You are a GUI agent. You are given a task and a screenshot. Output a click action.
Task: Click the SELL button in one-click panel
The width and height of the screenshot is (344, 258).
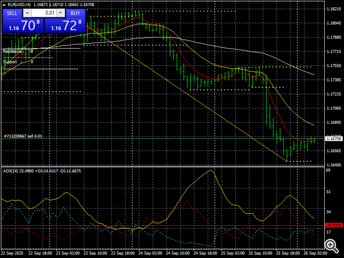pyautogui.click(x=12, y=13)
